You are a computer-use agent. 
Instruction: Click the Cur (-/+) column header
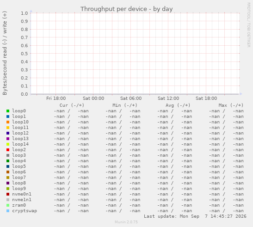coord(72,105)
